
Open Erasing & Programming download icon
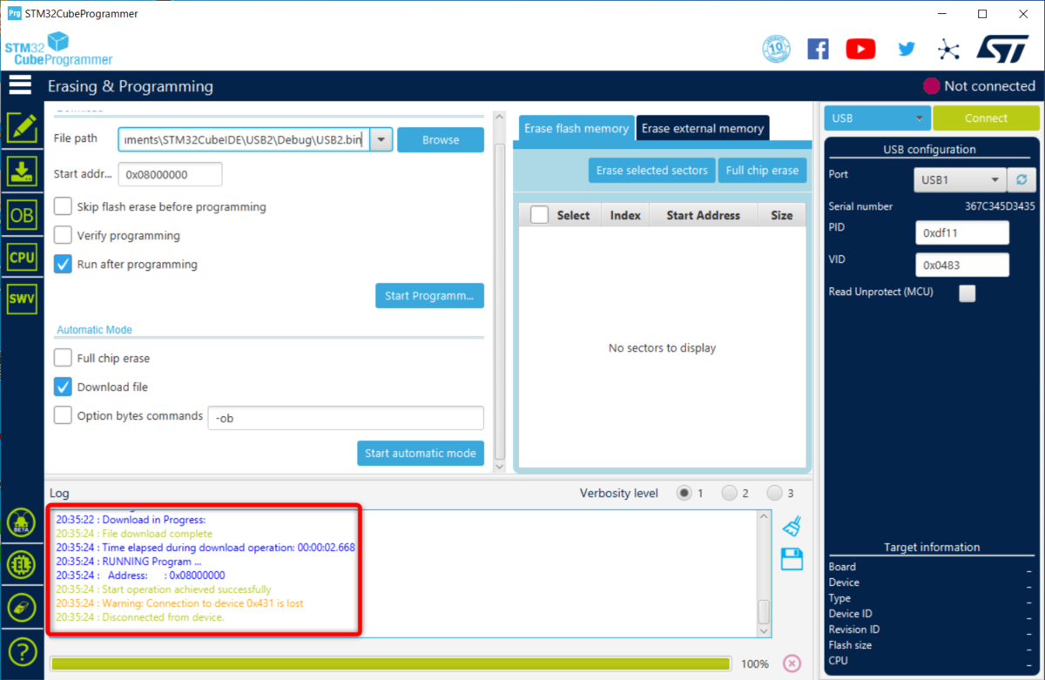tap(22, 171)
